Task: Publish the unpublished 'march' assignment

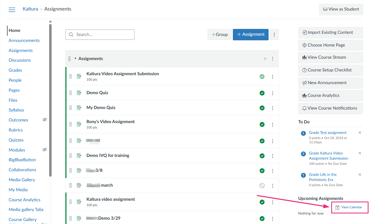Action: (x=262, y=186)
